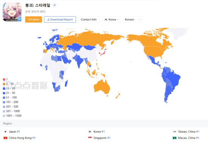Click the Korea flag icon in region list
This screenshot has width=208, height=144.
90,132
